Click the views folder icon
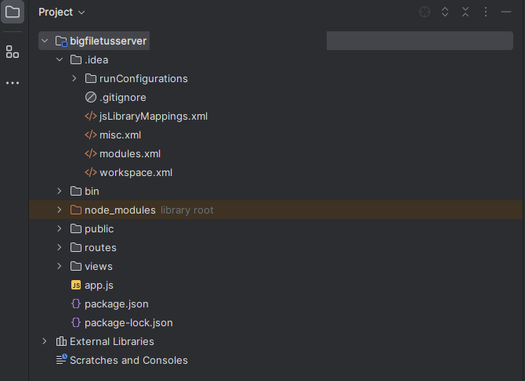 pyautogui.click(x=76, y=266)
